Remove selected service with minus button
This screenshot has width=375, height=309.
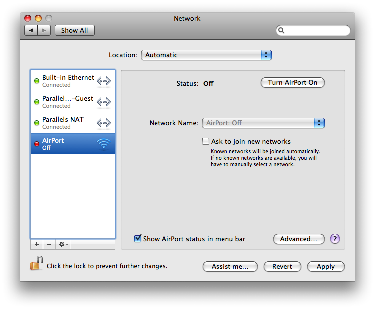click(49, 244)
